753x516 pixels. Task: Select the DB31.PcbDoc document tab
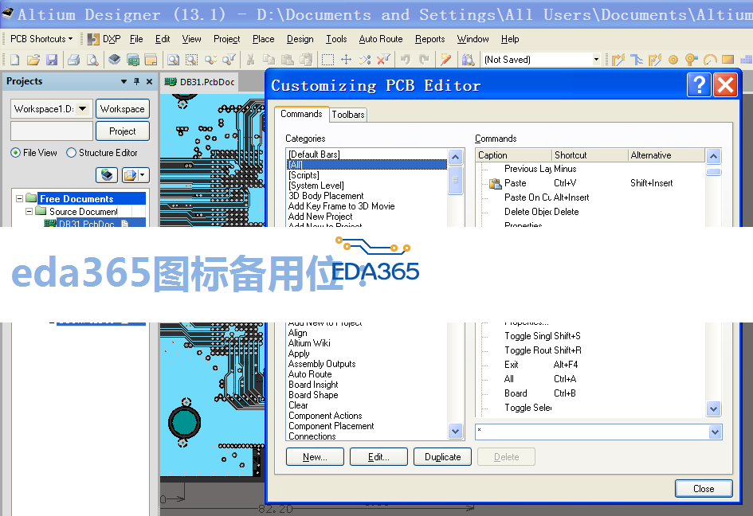(x=200, y=82)
